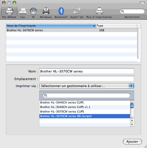
Task: Click the driver list scrollbar thumb
Action: 132,105
